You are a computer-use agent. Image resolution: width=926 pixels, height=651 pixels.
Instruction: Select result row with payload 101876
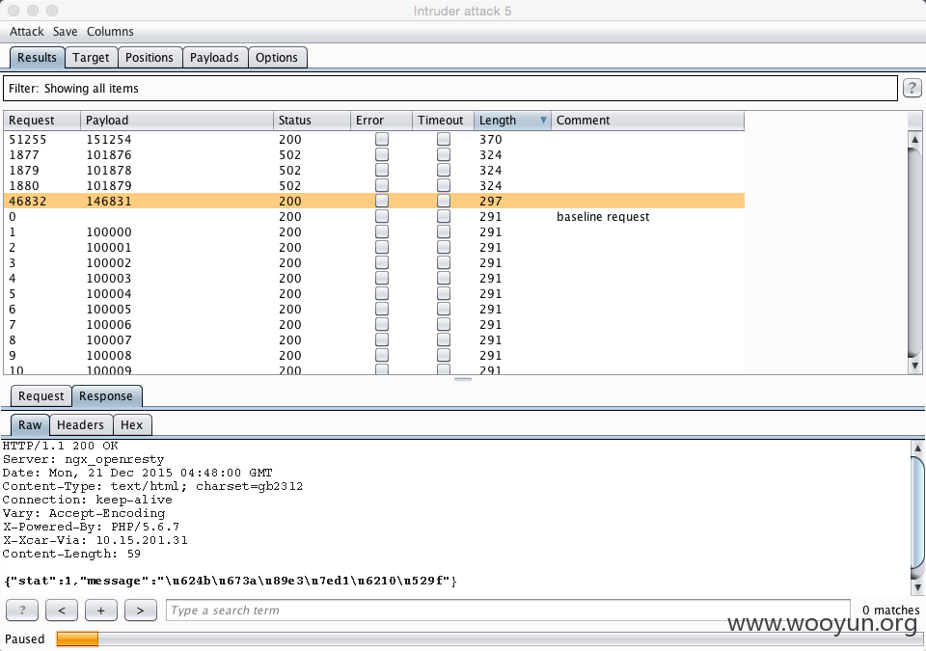pyautogui.click(x=373, y=154)
